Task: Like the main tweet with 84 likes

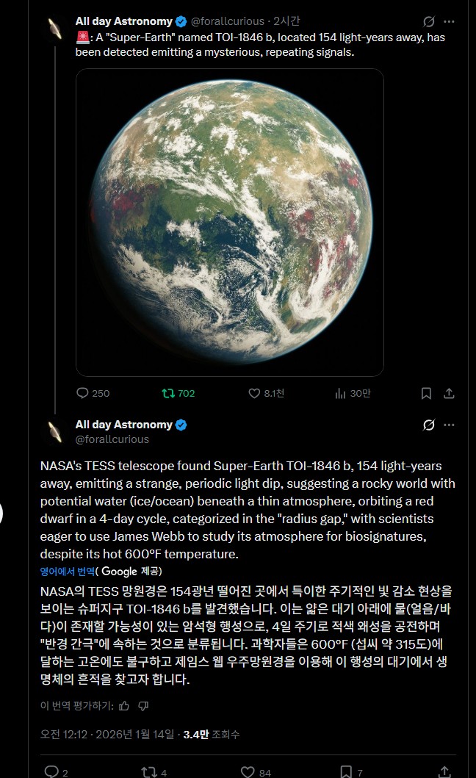Action: [248, 771]
